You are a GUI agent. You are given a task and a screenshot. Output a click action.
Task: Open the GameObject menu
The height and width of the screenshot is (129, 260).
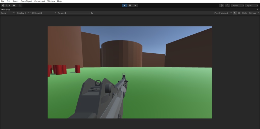(26, 1)
